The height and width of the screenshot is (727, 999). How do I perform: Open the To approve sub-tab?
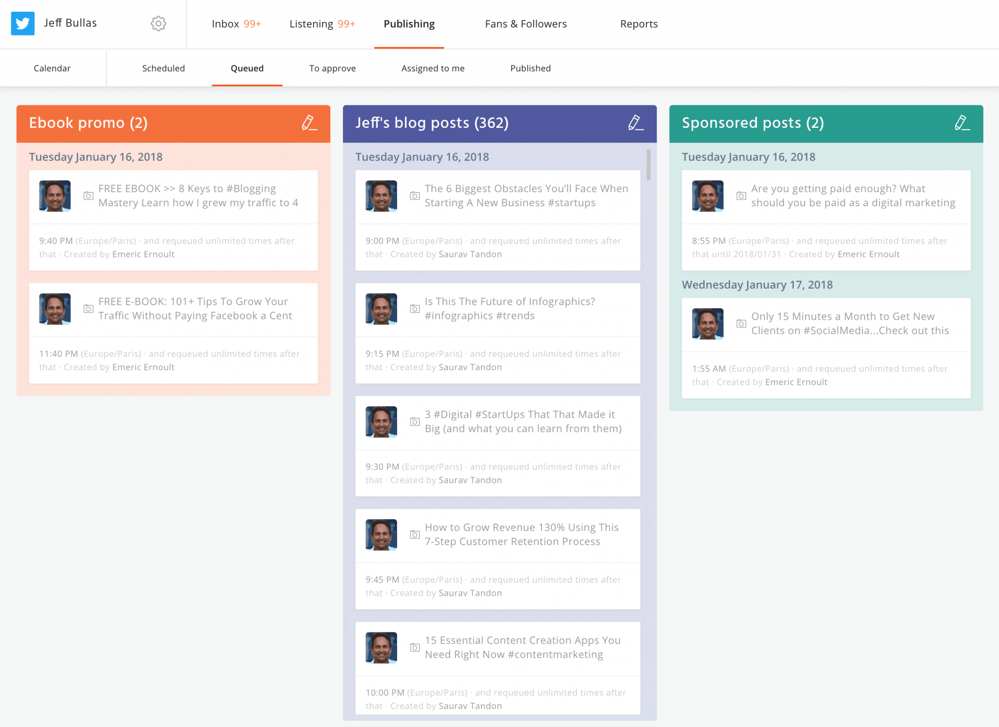332,68
